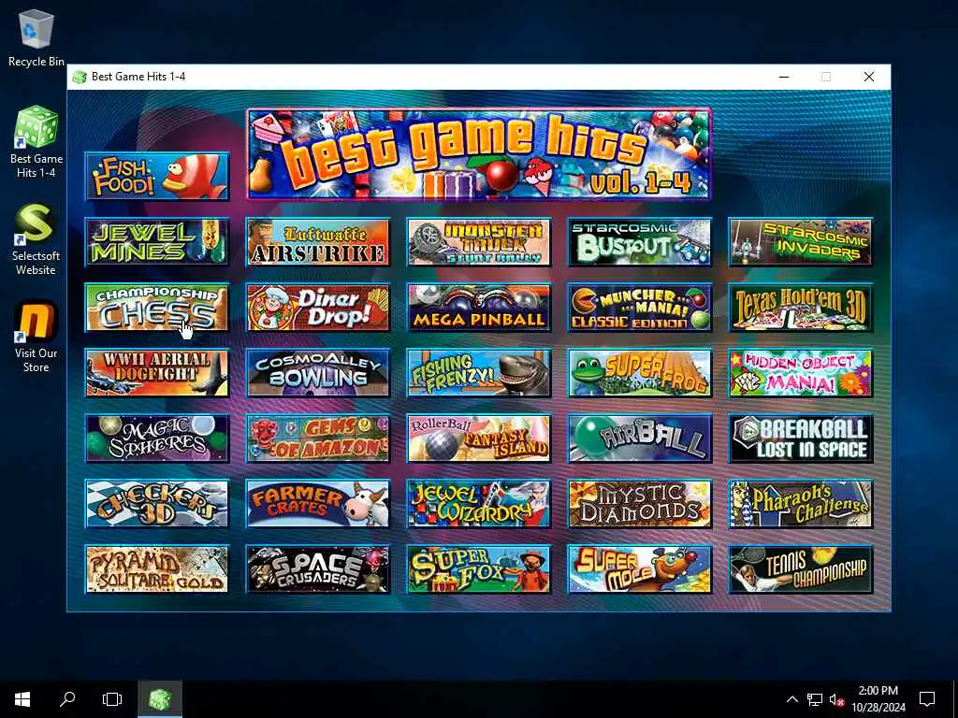Click Best Game Hits dice taskbar icon
Viewport: 958px width, 718px height.
point(159,698)
